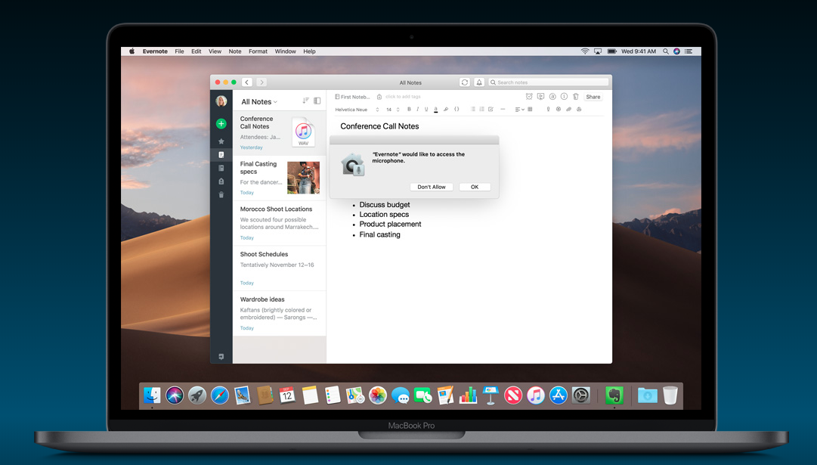Open the Note menu in menu bar

[x=235, y=51]
